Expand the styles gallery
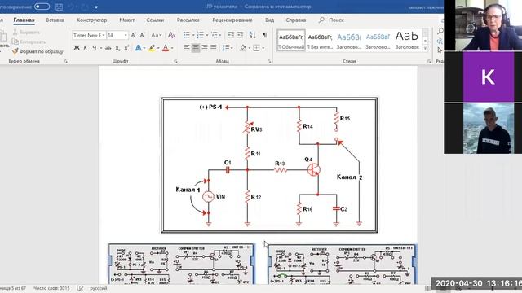522x293 pixels. pos(425,49)
